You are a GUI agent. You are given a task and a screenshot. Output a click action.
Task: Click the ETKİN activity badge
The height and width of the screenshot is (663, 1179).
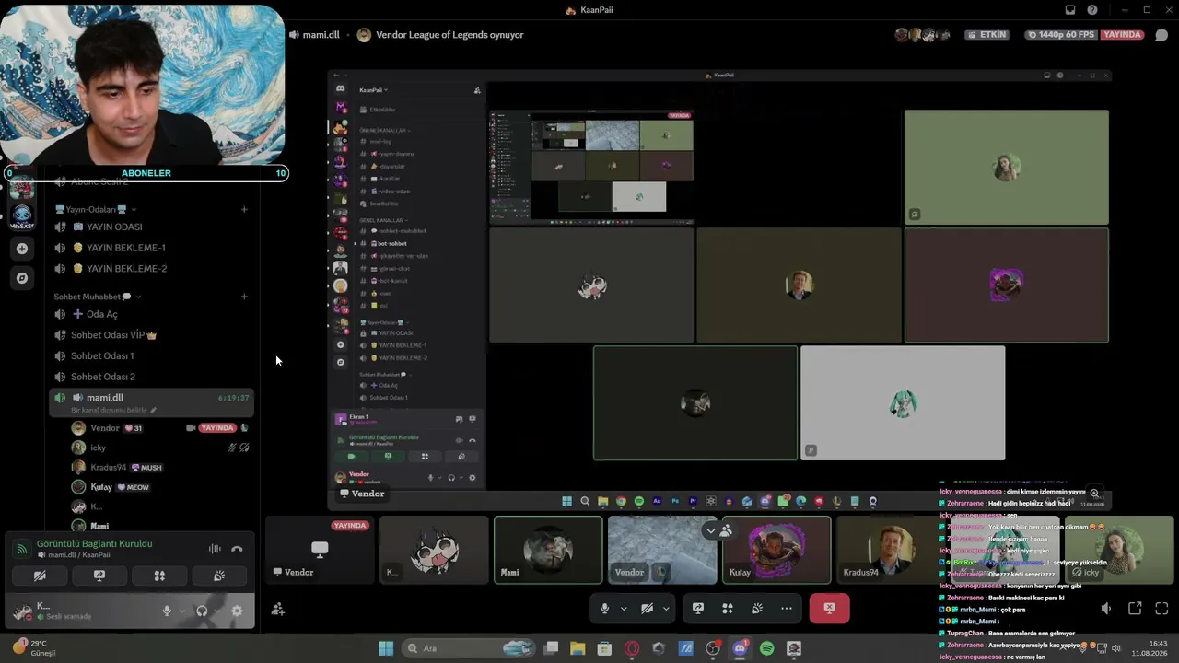coord(986,35)
